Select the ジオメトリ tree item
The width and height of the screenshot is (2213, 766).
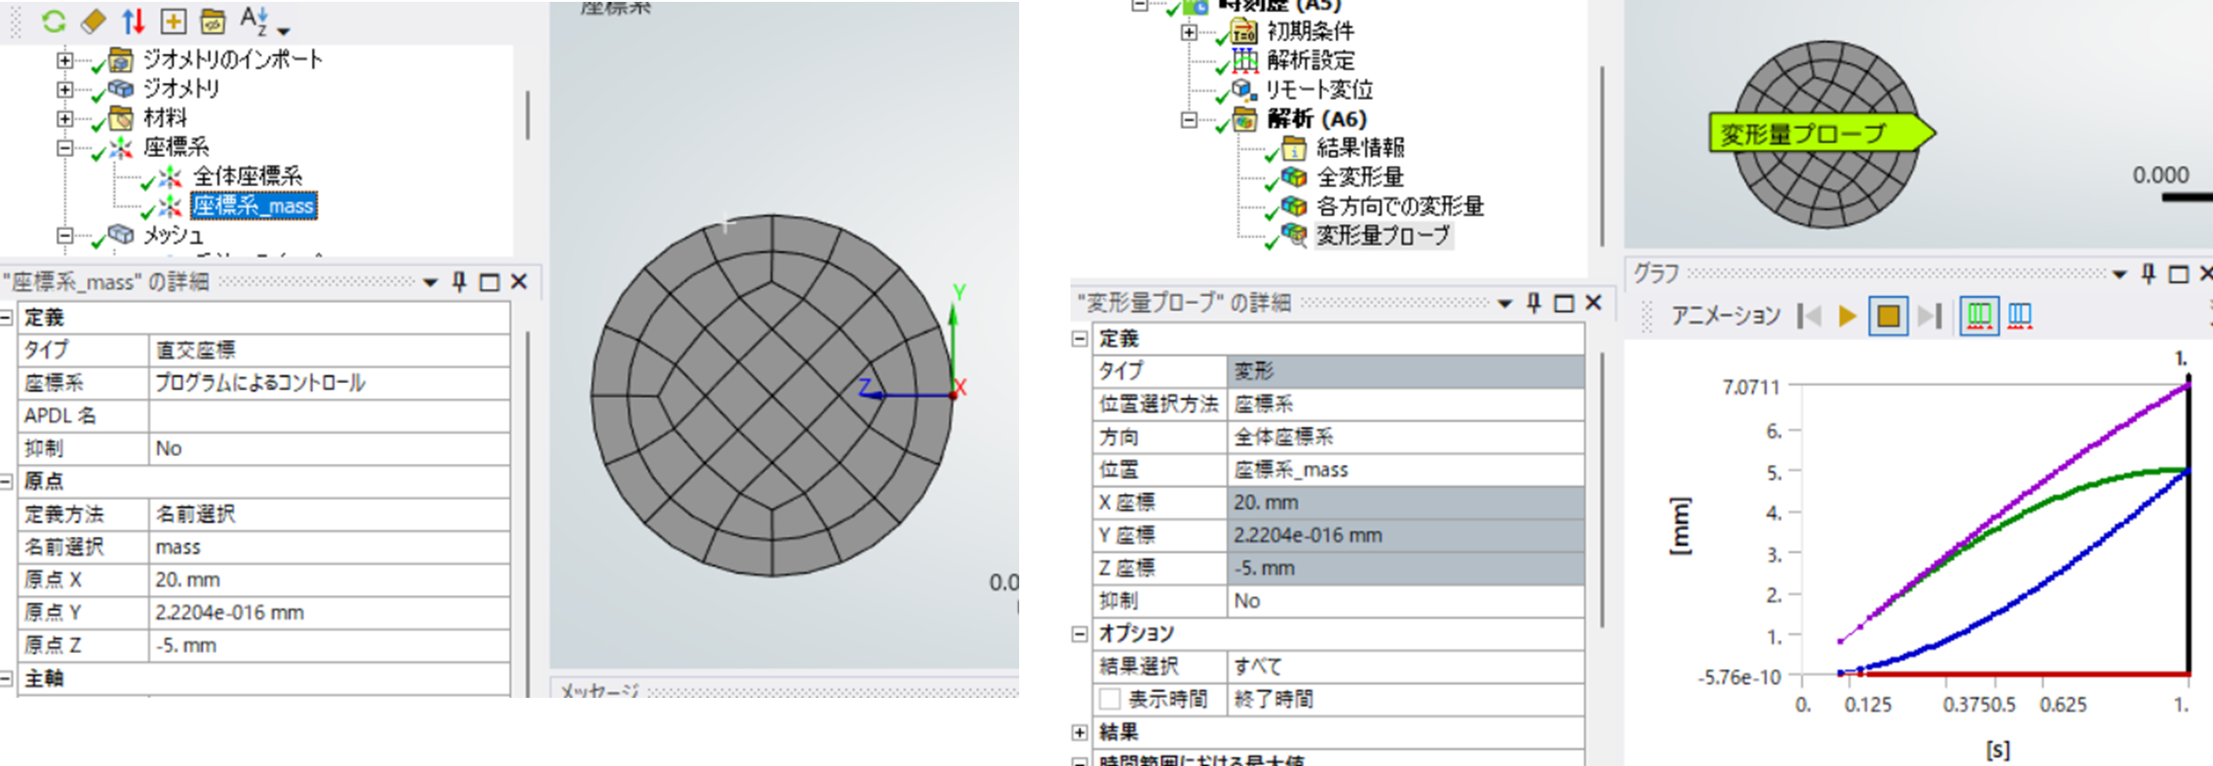coord(181,89)
